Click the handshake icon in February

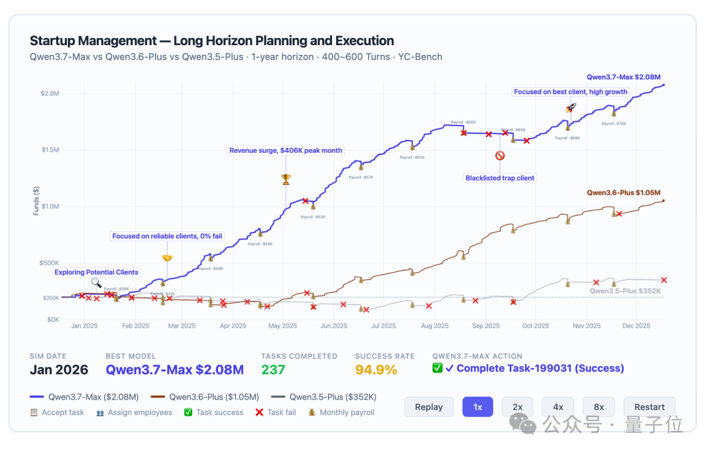point(167,258)
